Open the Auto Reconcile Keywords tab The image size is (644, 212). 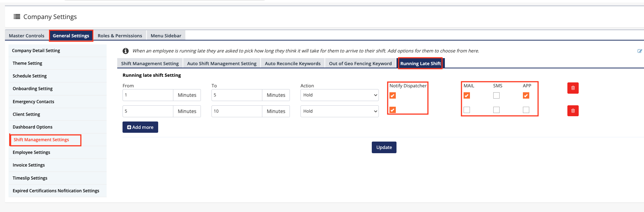point(292,63)
